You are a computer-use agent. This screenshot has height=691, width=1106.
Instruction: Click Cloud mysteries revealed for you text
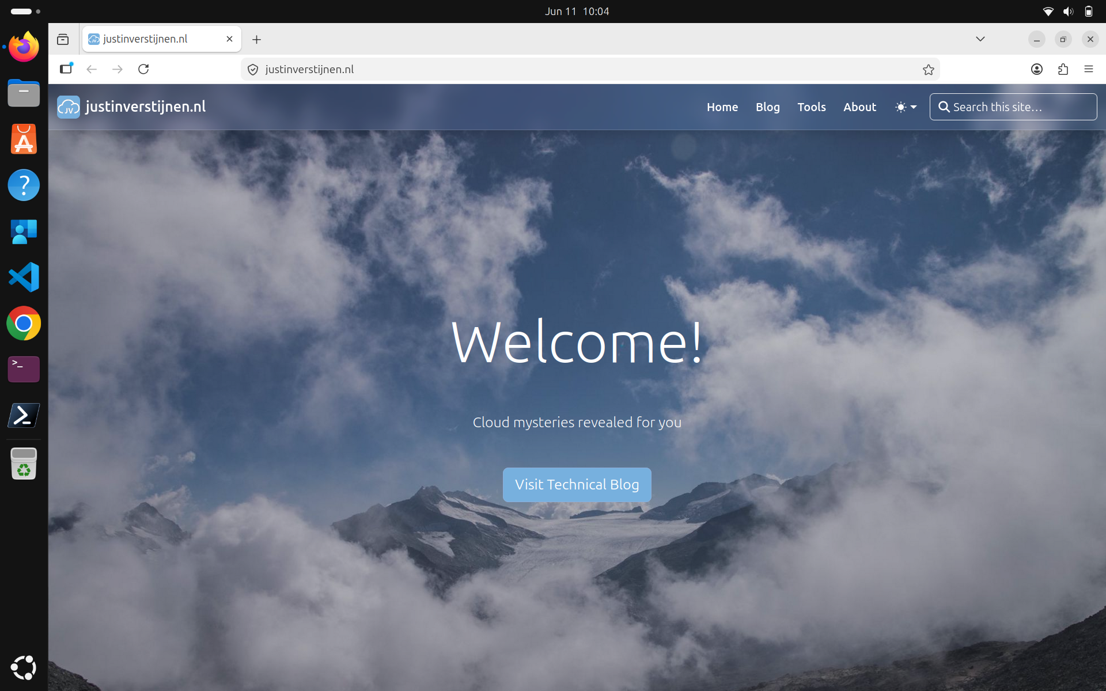[577, 423]
